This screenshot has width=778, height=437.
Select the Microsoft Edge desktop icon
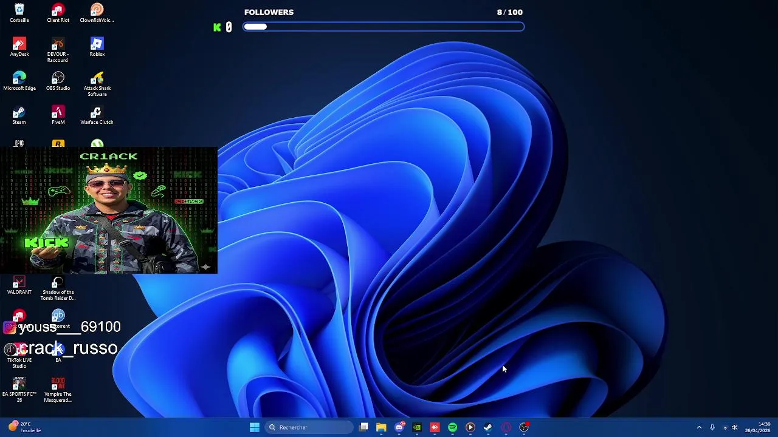point(19,81)
